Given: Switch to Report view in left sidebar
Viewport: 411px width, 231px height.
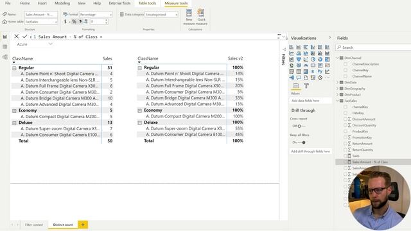Looking at the screenshot, I should (x=4, y=37).
